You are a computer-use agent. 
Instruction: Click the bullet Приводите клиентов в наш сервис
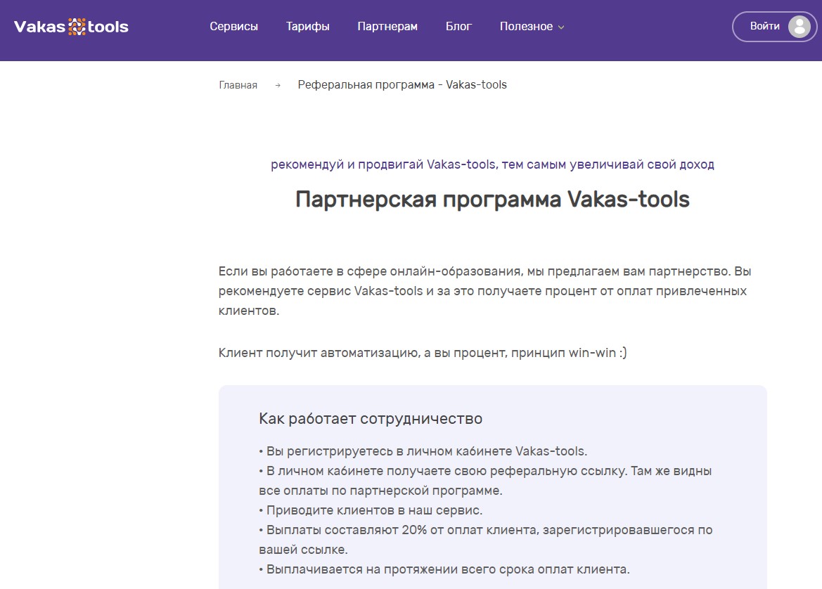click(x=371, y=510)
